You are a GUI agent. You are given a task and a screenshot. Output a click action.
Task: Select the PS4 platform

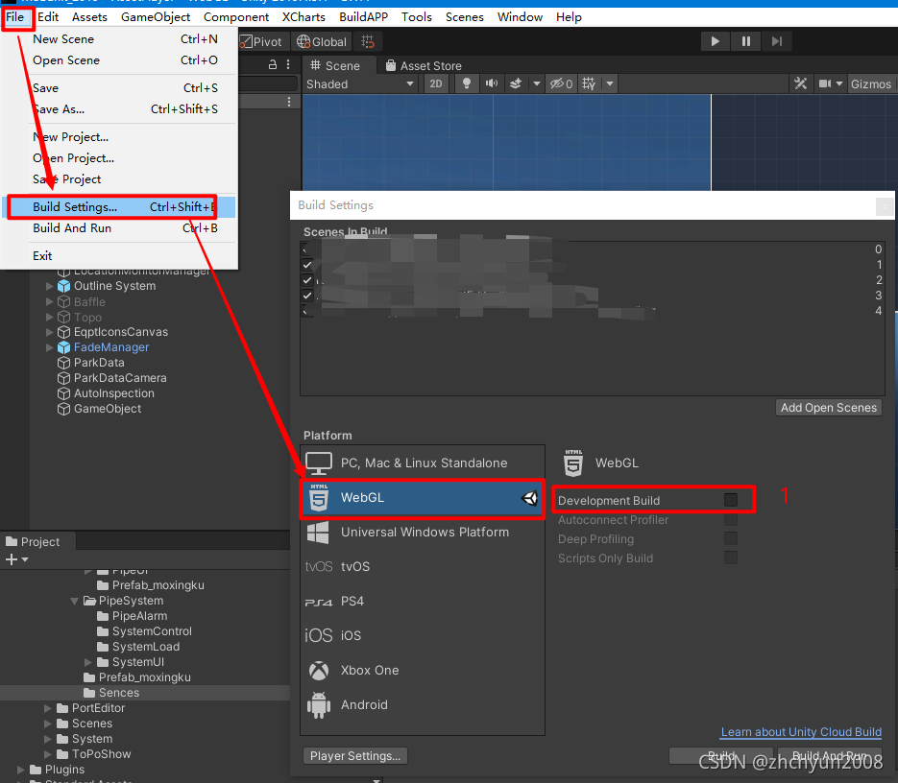[x=423, y=601]
